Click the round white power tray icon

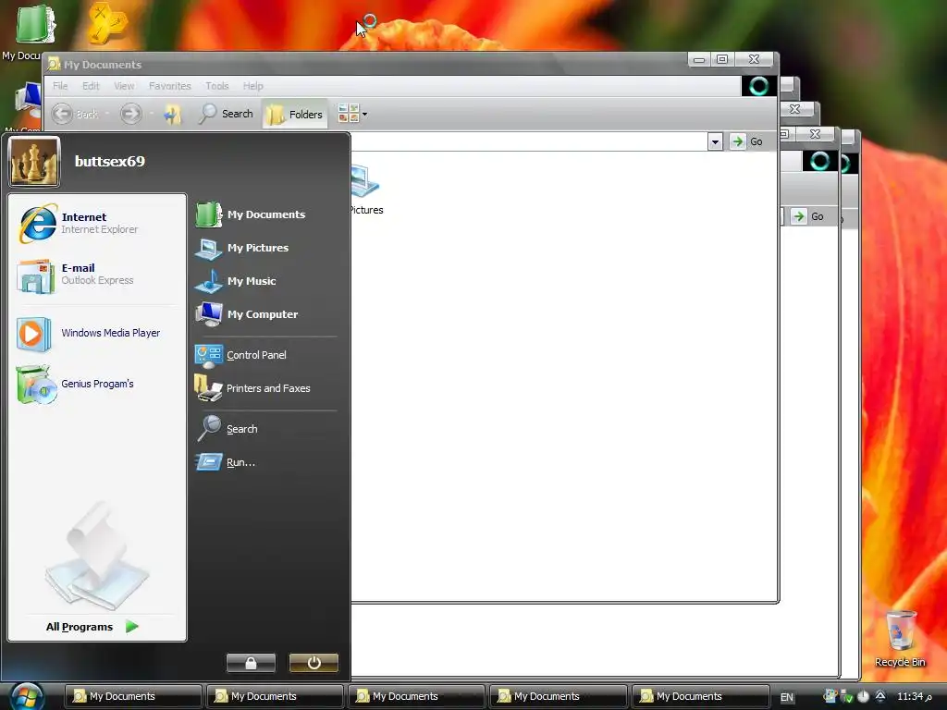tap(863, 696)
